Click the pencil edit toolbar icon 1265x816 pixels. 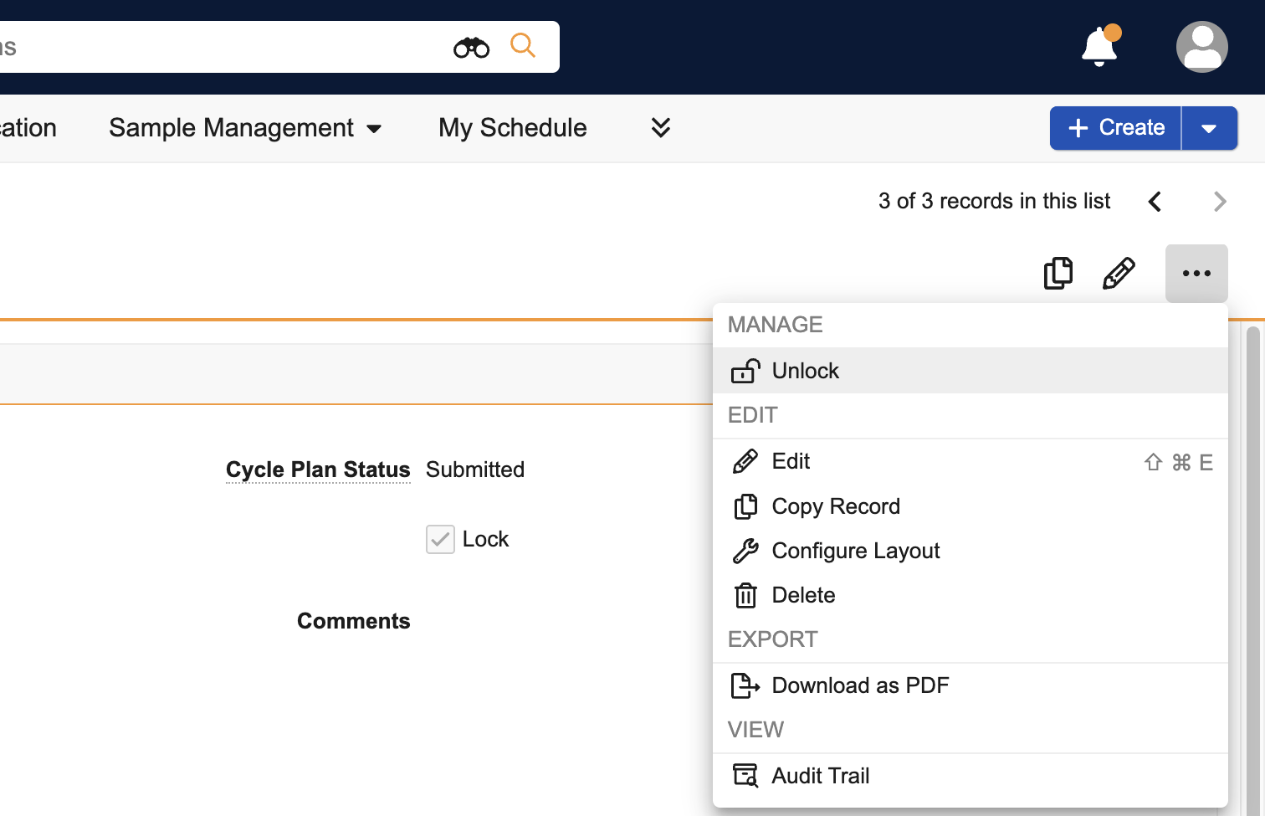pyautogui.click(x=1119, y=274)
